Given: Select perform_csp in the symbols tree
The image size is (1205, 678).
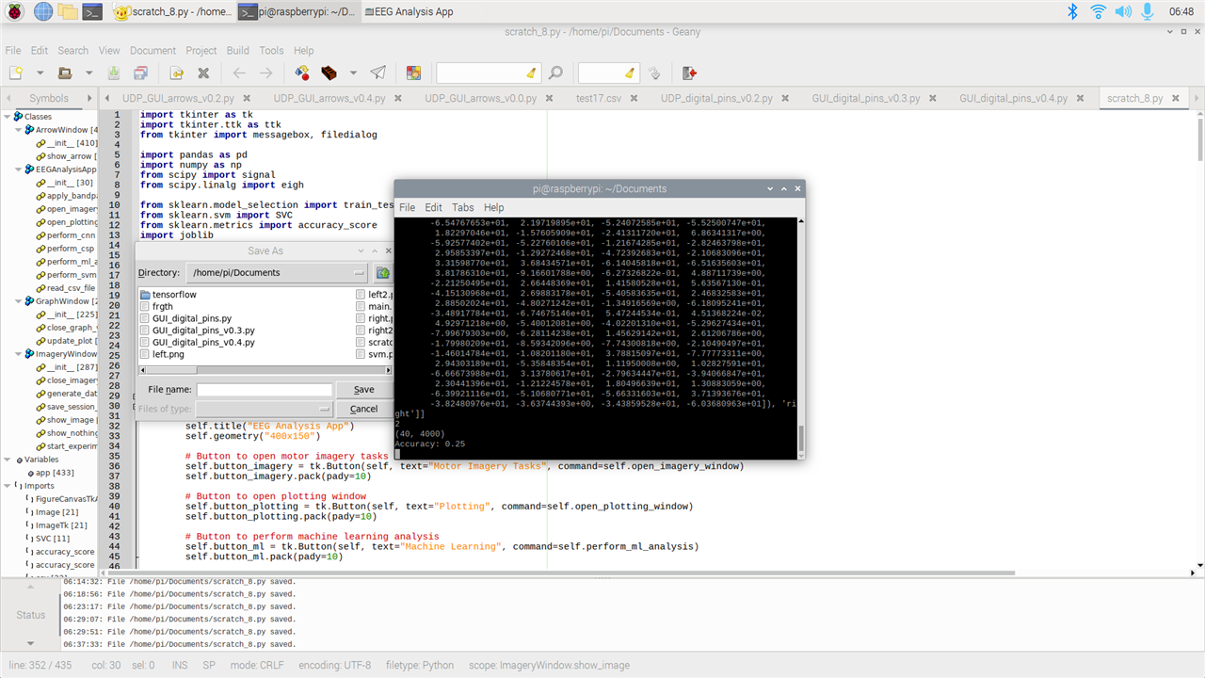Looking at the screenshot, I should click(70, 249).
